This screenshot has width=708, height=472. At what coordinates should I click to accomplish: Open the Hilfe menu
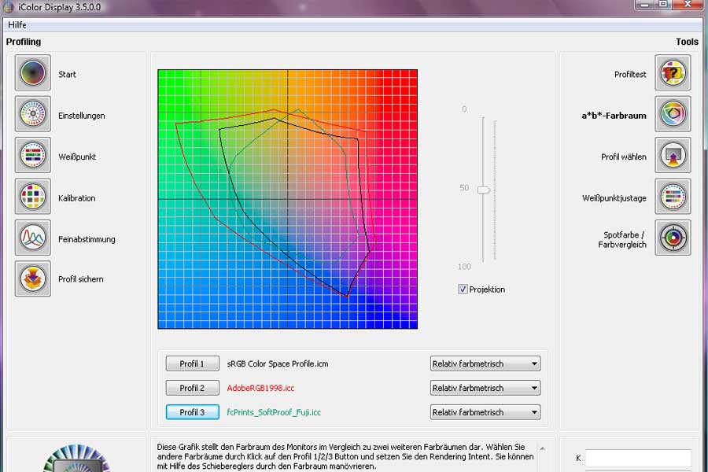pyautogui.click(x=17, y=25)
